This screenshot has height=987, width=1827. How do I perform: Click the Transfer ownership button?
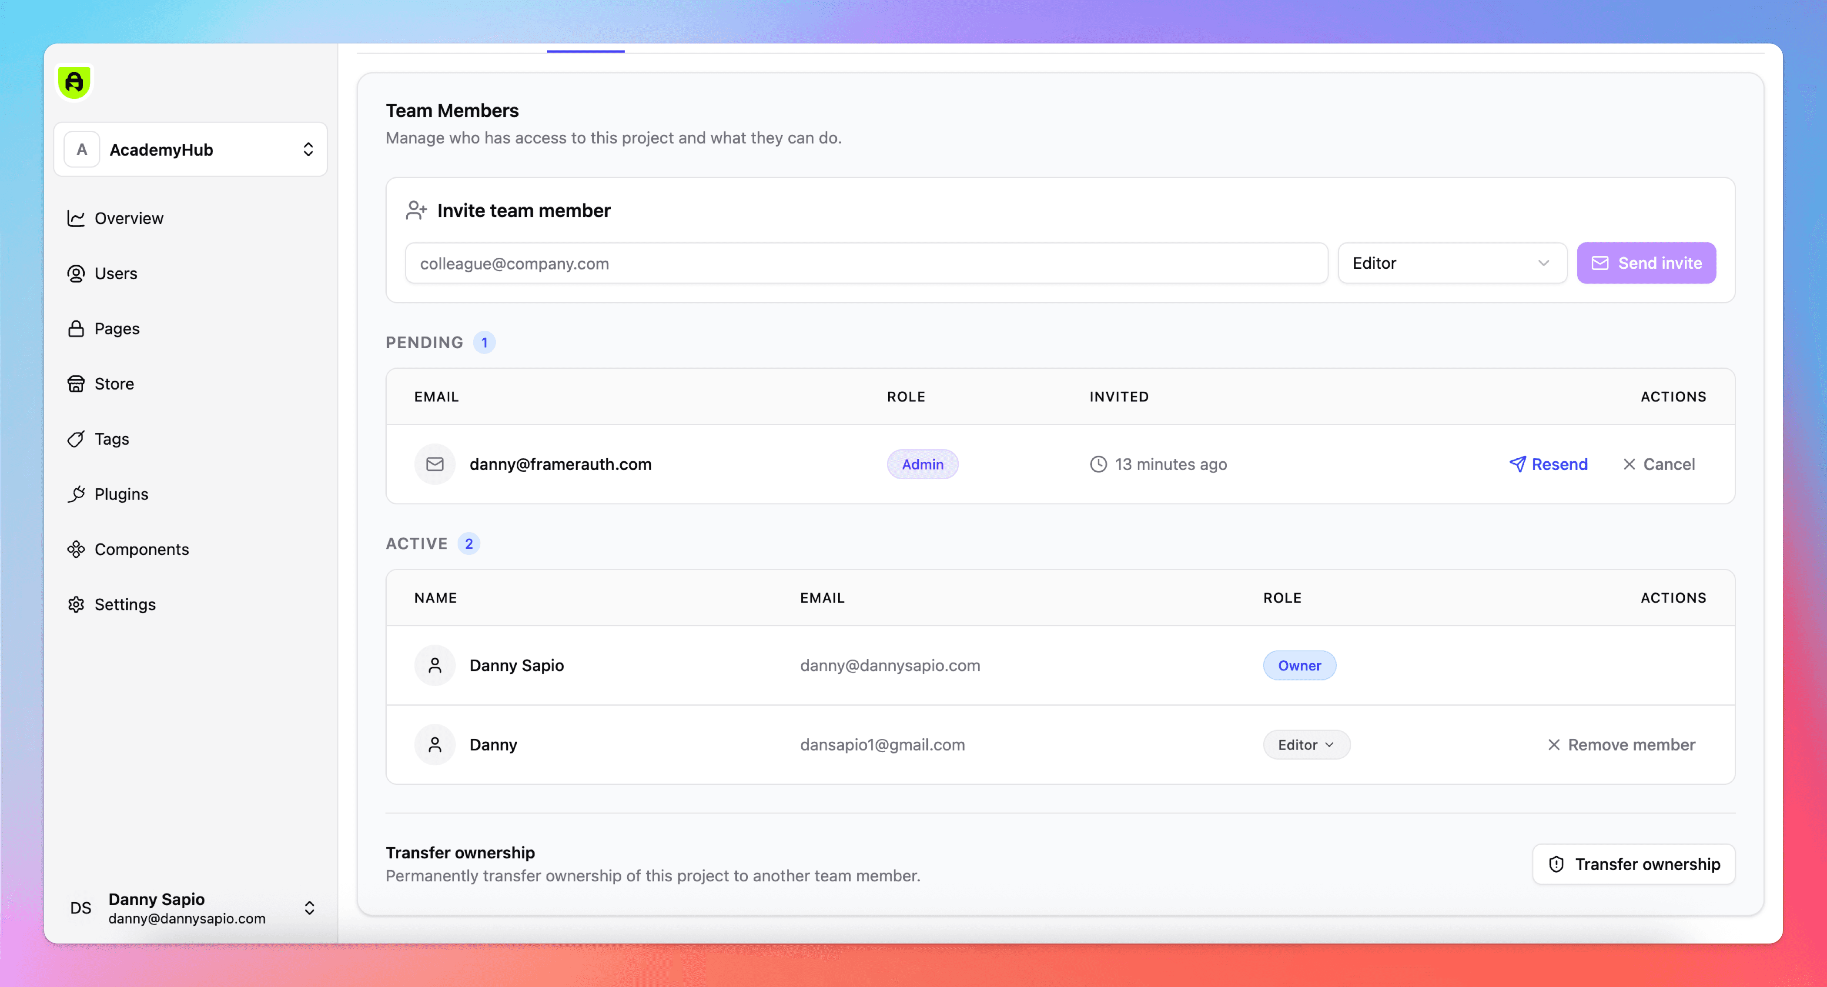1633,864
